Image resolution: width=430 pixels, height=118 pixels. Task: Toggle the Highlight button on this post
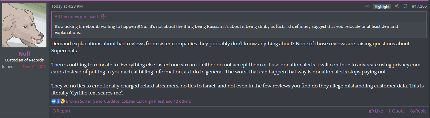tap(382, 6)
